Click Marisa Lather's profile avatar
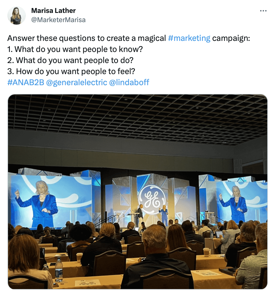 (17, 15)
